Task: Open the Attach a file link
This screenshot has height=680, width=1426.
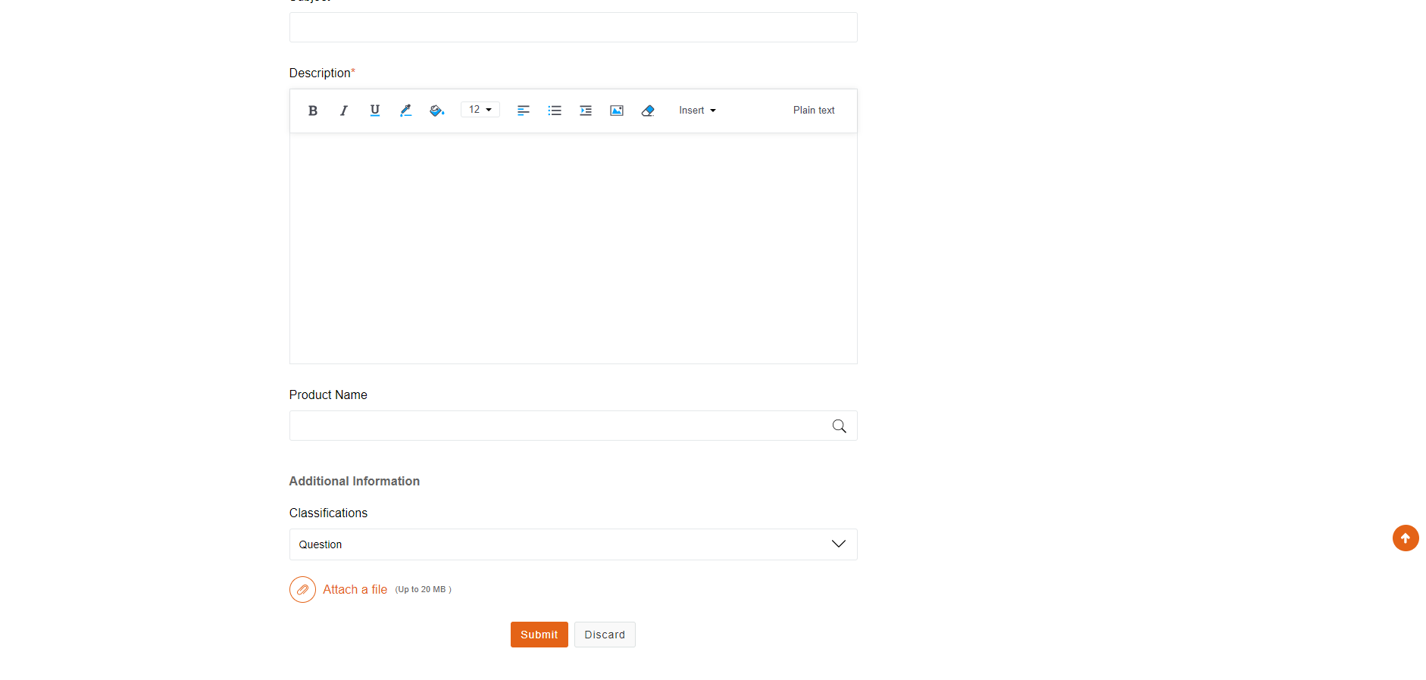Action: (355, 589)
